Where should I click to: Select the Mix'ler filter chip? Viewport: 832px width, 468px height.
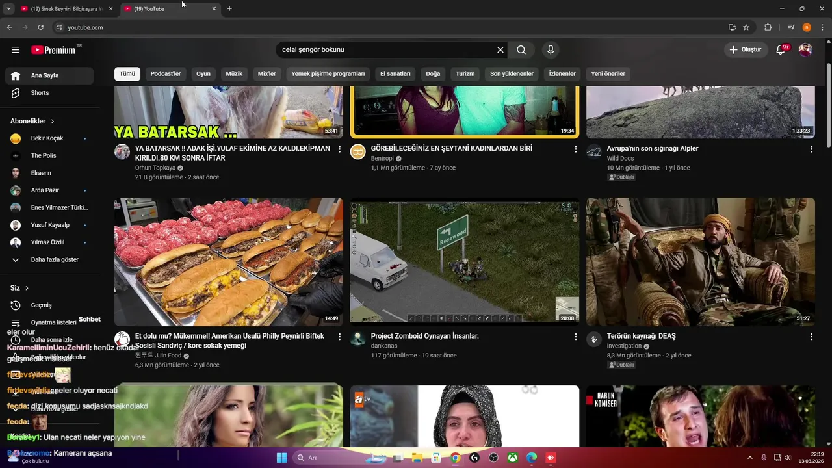[x=267, y=73]
